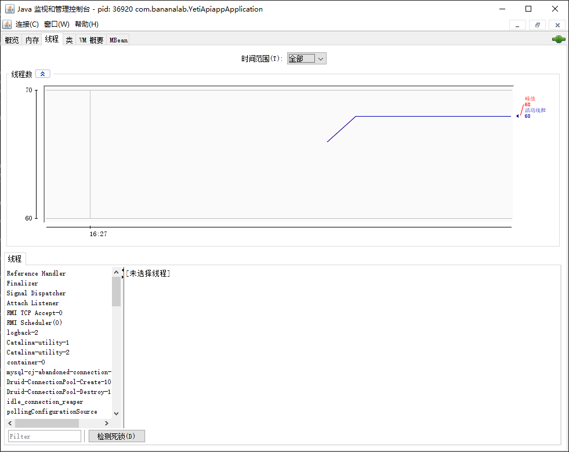Select the Druid-ConnectionPool-Destroy thread

click(x=59, y=392)
